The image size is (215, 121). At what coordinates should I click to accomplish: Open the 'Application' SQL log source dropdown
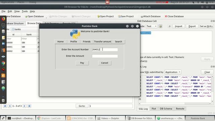(x=173, y=72)
